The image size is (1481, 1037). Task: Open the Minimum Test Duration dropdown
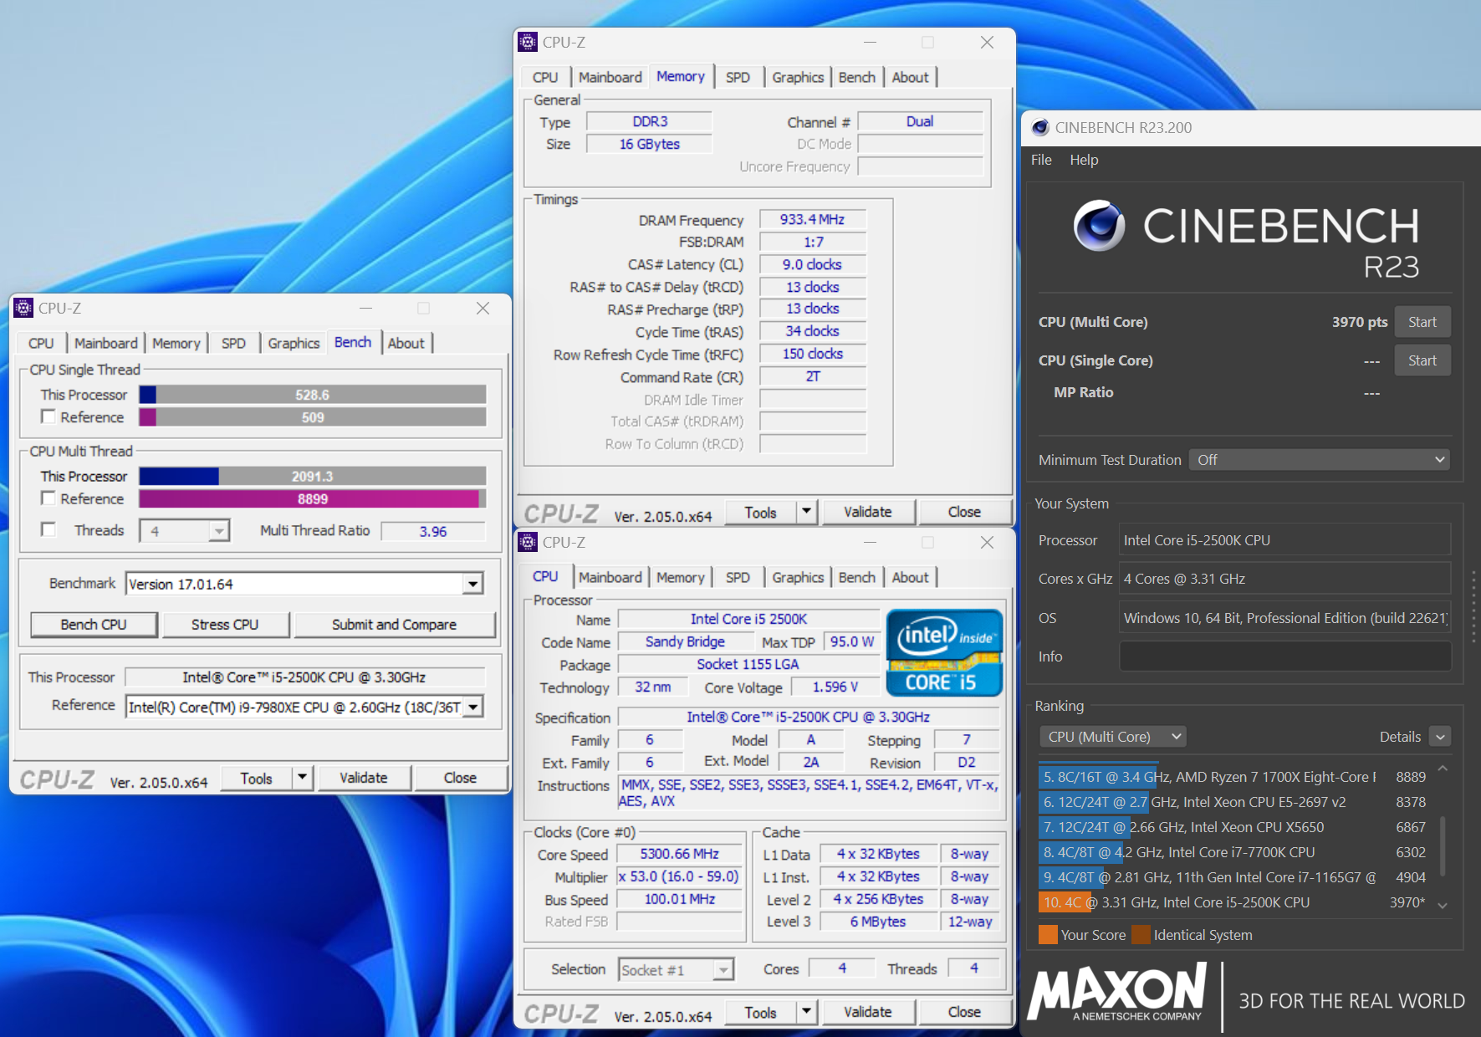[x=1320, y=459]
